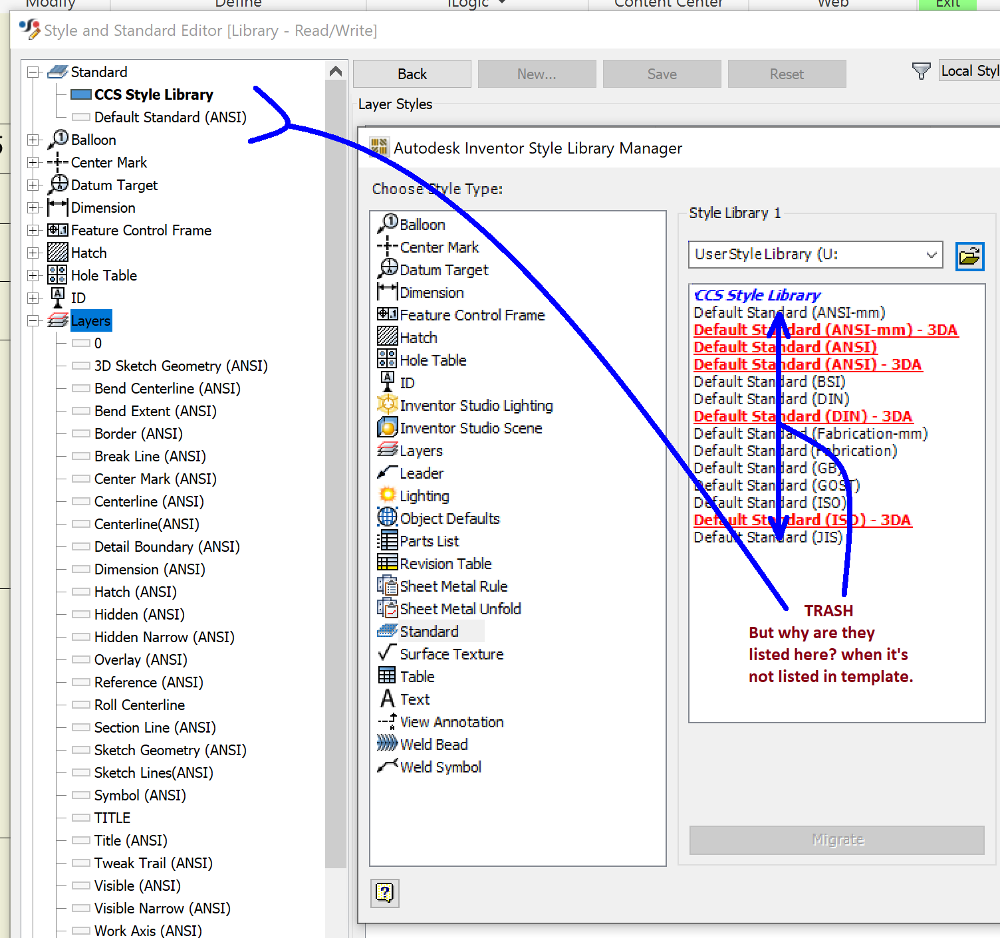
Task: Choose the Weld Symbol icon
Action: tap(388, 766)
